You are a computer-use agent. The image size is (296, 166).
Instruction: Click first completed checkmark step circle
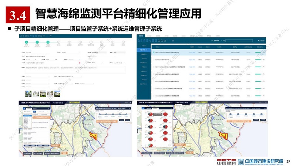tap(26, 42)
